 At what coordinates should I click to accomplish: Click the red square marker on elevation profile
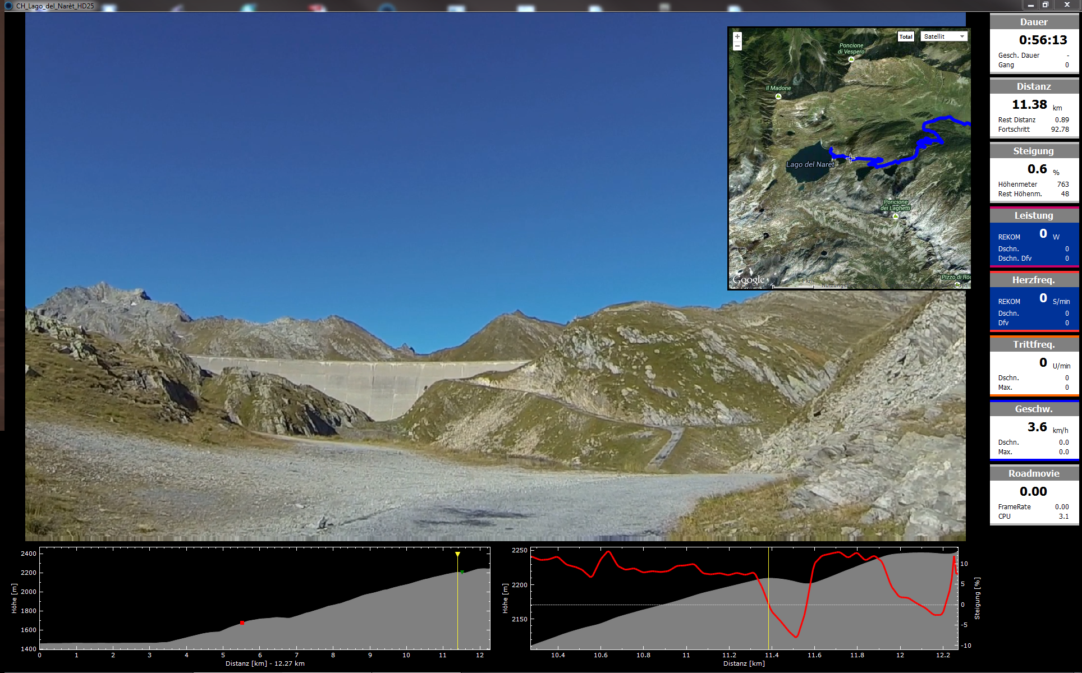pos(242,623)
